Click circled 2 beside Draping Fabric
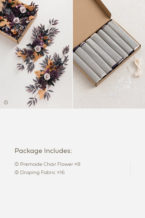145x218 pixels. tap(17, 172)
